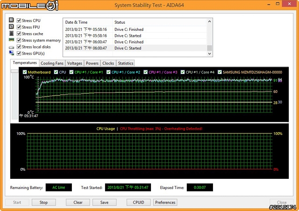Hide the CPU #1 / Core #4 graph line
The height and width of the screenshot is (211, 299).
(x=183, y=72)
